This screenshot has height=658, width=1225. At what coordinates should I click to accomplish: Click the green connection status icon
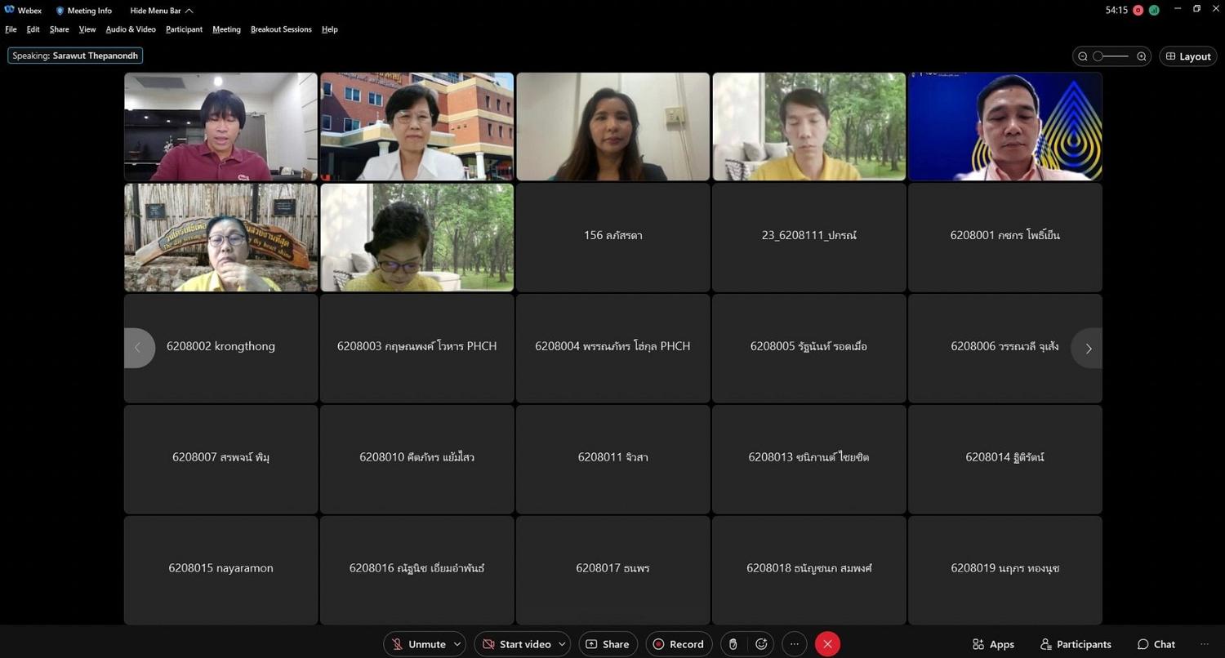pos(1154,11)
